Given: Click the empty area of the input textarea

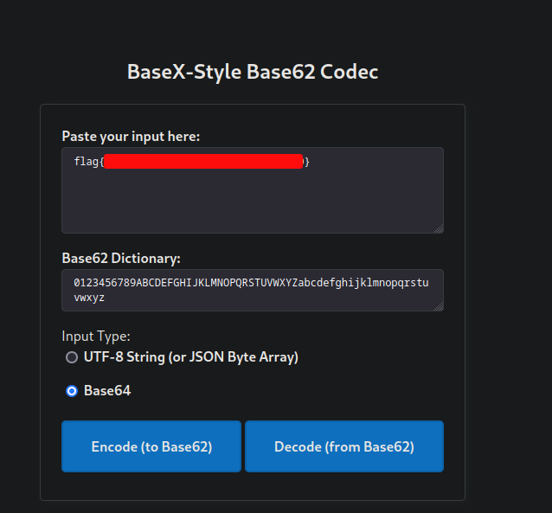Looking at the screenshot, I should [252, 203].
